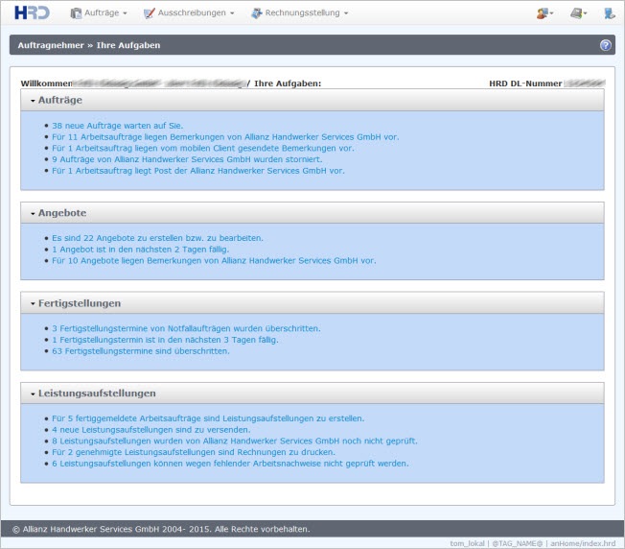Open 'Es sind 22 Angebote zu erstellen' link
This screenshot has width=625, height=549.
(x=157, y=238)
